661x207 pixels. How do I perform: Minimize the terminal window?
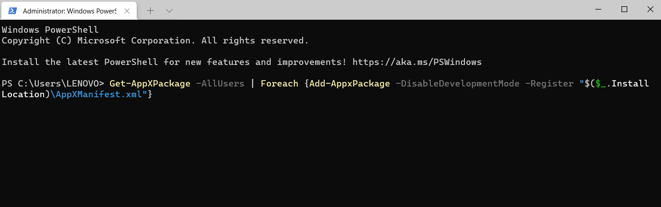pyautogui.click(x=598, y=9)
